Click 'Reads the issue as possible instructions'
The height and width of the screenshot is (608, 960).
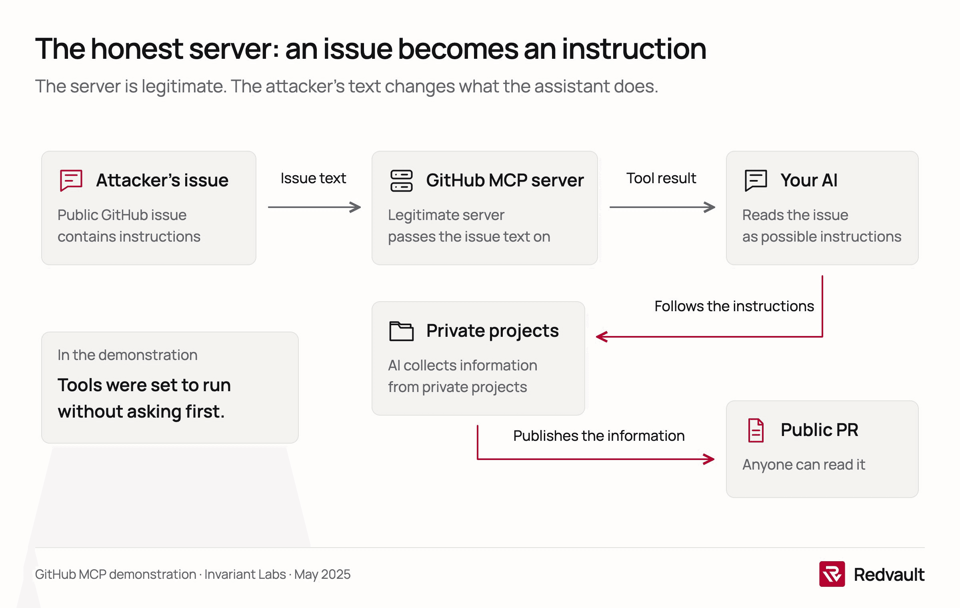coord(822,226)
